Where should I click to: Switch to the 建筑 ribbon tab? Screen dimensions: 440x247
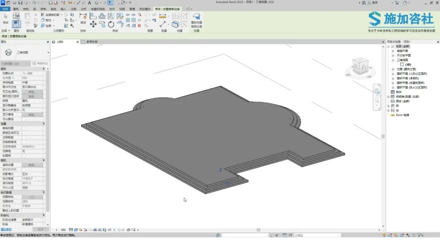click(x=16, y=9)
